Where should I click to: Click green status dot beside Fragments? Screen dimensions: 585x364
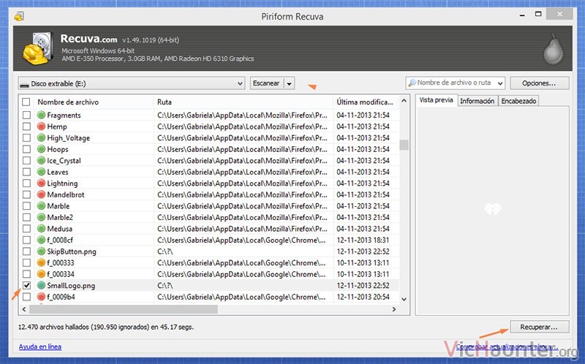point(41,115)
